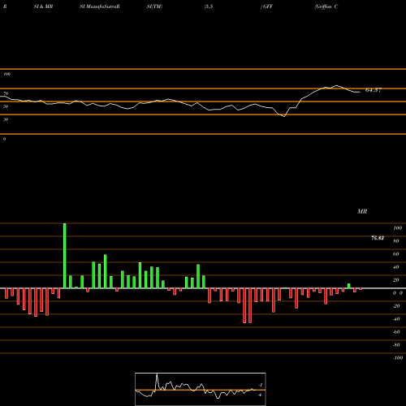Click the -20 label on MR axis
The image size is (406, 406).
(396, 306)
